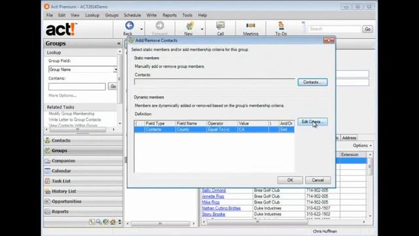419x236 pixels.
Task: Open Task List from the navigation bar
Action: point(83,181)
